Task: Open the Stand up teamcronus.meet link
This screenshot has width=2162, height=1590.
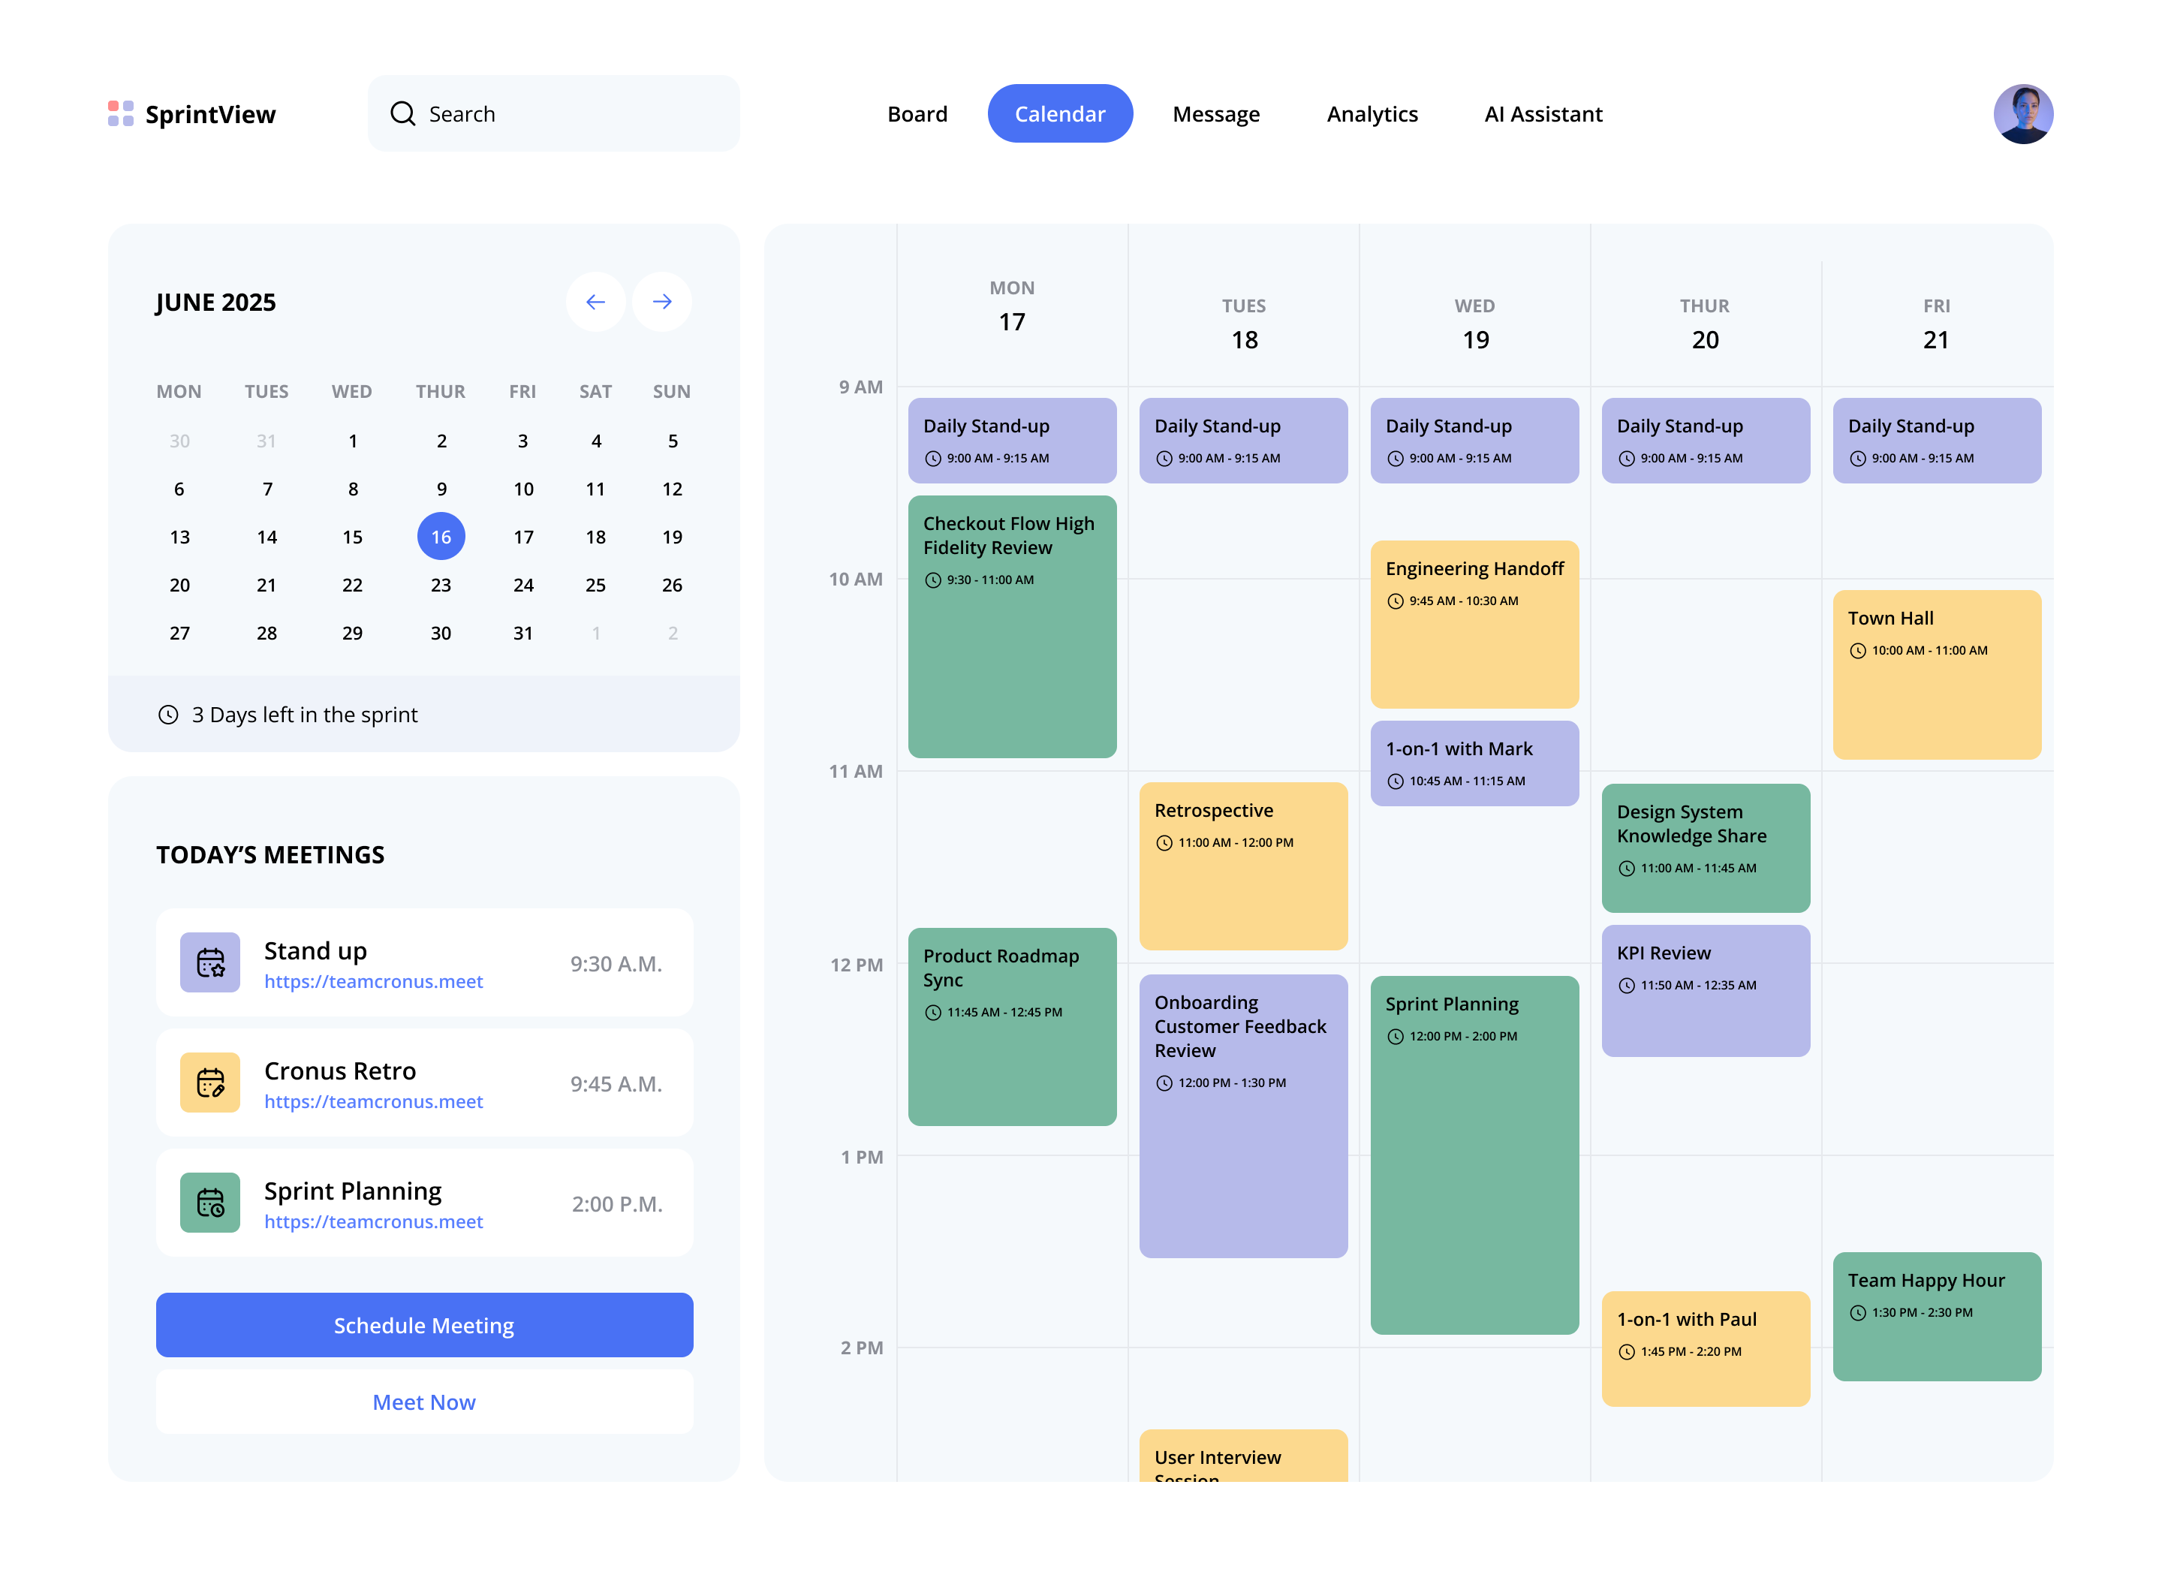Action: click(x=373, y=980)
